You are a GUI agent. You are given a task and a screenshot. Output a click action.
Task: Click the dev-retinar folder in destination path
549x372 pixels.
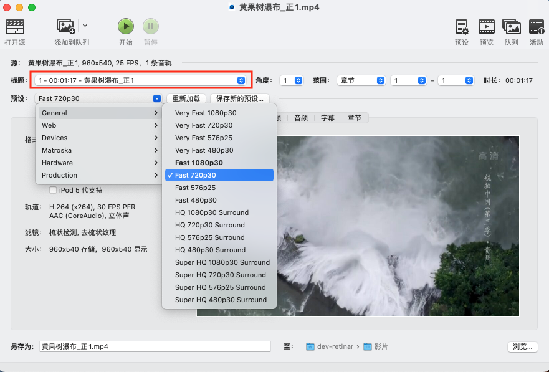click(x=330, y=346)
